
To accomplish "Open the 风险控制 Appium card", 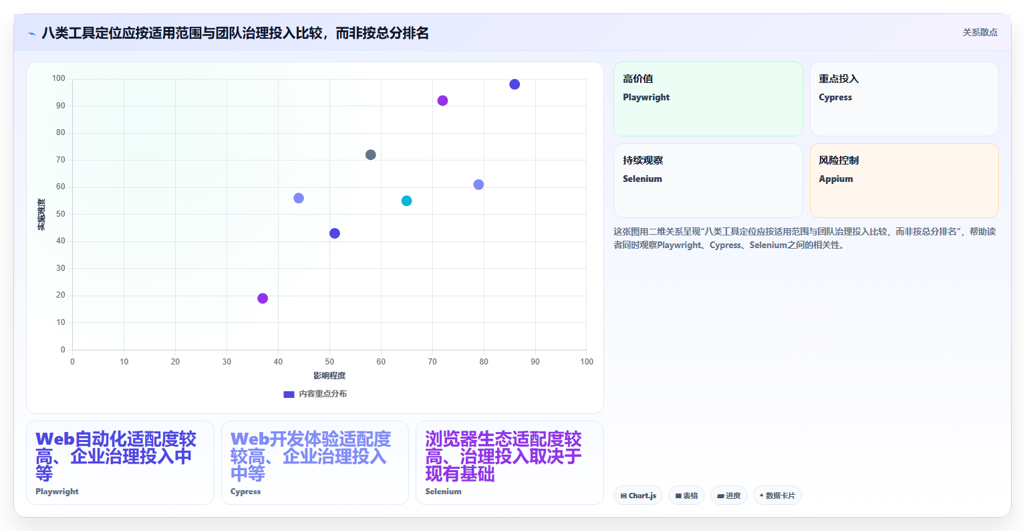I will click(904, 181).
